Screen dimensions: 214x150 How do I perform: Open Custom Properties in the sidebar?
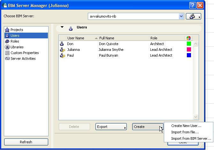coord(26,53)
